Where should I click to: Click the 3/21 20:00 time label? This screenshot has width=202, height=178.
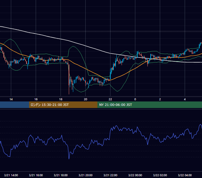[x=86, y=175]
